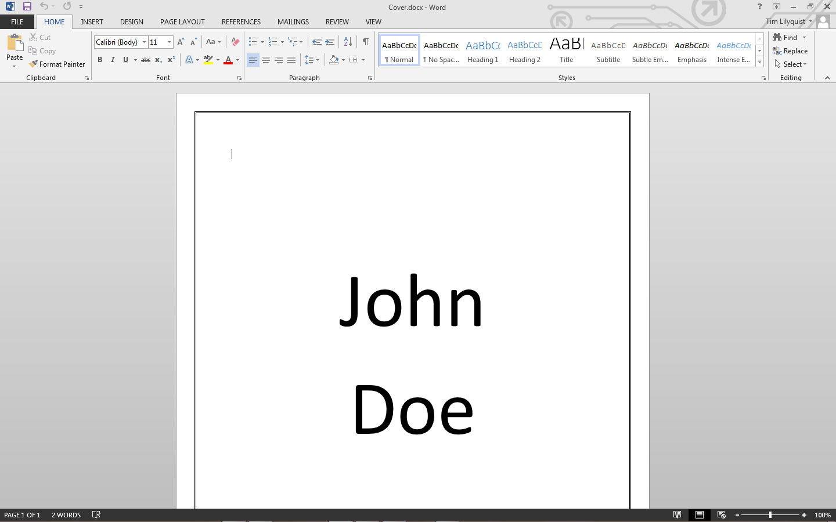The width and height of the screenshot is (836, 522).
Task: Click the 100% zoom level
Action: pos(823,515)
